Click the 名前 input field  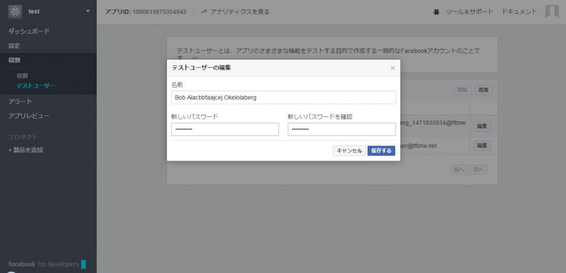284,98
